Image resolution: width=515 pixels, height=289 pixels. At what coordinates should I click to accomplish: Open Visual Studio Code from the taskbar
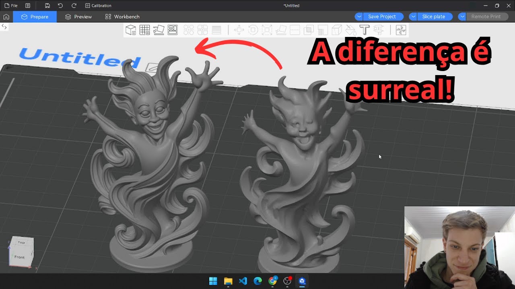click(243, 281)
